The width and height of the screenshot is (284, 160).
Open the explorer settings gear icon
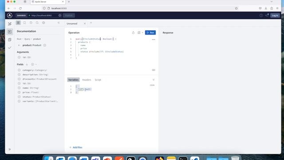coord(43,23)
